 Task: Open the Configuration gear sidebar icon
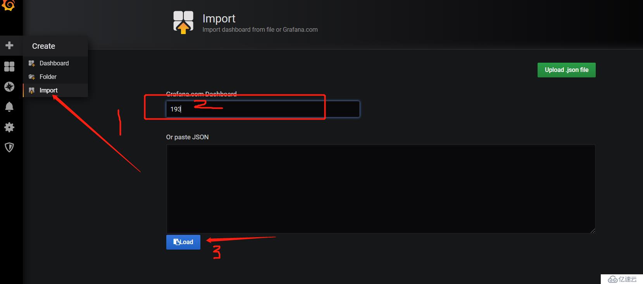pos(9,127)
